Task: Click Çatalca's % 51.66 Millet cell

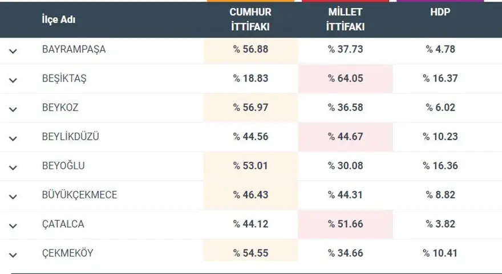Action: (345, 224)
